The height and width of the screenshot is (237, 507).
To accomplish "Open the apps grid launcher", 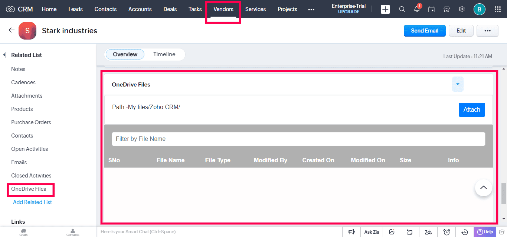I will [x=498, y=9].
